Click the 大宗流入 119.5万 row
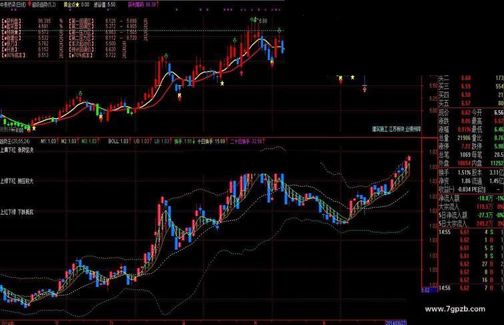 tap(471, 207)
